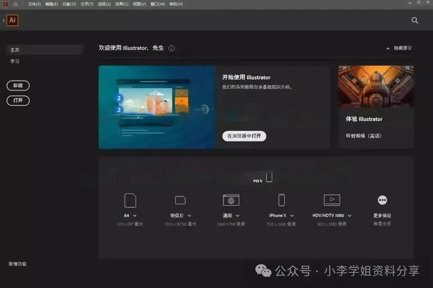Image resolution: width=433 pixels, height=288 pixels.
Task: Click 转到视频（英语）link
Action: pyautogui.click(x=364, y=136)
